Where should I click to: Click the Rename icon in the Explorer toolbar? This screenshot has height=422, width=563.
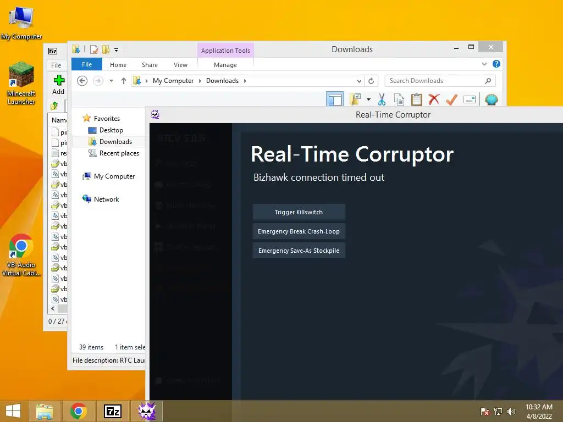point(470,99)
